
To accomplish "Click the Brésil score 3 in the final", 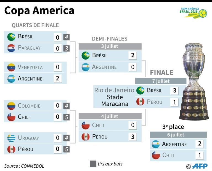I will click(174, 90).
